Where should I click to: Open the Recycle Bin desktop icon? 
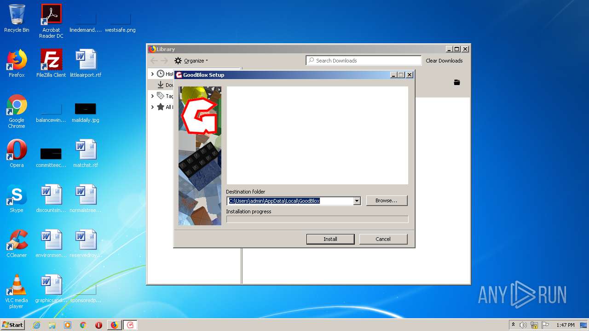17,18
